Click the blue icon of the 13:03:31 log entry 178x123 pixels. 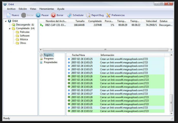69,107
